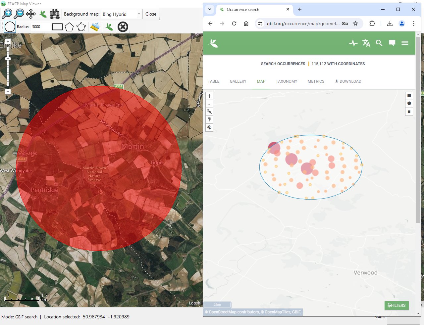Viewport: 424px width, 325px height.
Task: Click the pan (four-arrow) tool
Action: (31, 14)
